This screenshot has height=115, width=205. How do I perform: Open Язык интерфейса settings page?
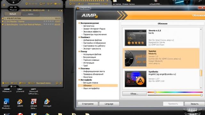(91, 88)
